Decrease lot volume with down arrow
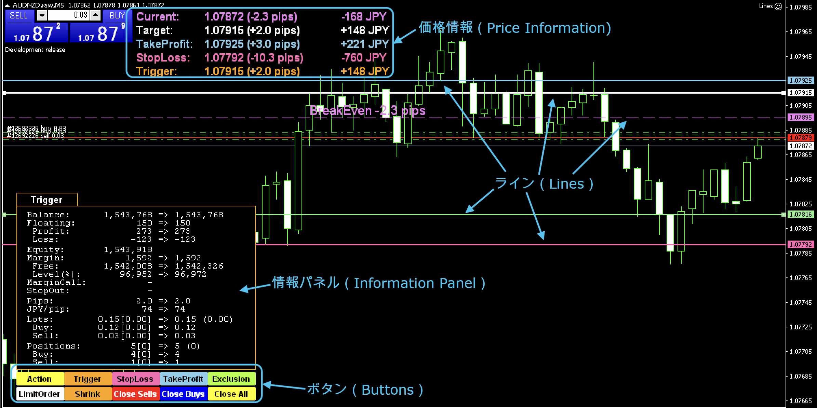Image resolution: width=817 pixels, height=408 pixels. click(42, 15)
